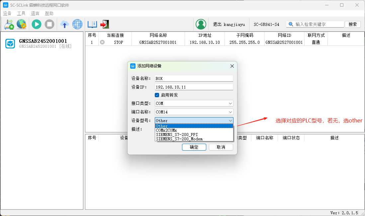Select COMx2COMx device model option

[x=194, y=130]
